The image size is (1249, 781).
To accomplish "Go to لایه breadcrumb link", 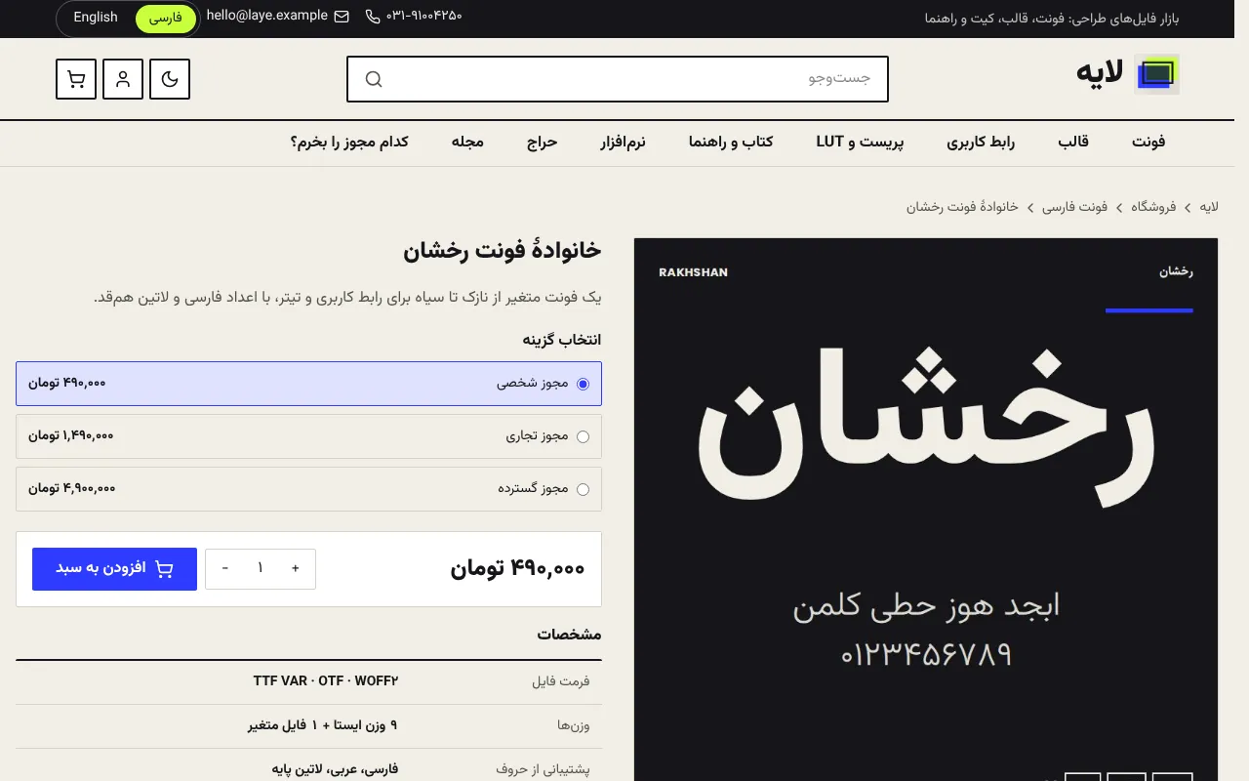I will [1209, 207].
